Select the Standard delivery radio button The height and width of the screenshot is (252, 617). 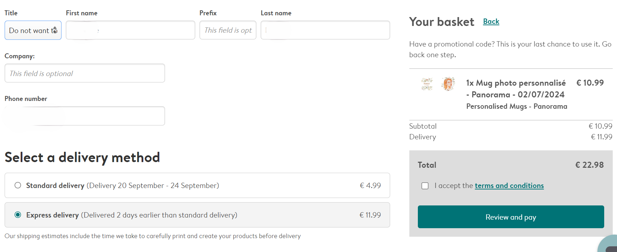click(18, 186)
